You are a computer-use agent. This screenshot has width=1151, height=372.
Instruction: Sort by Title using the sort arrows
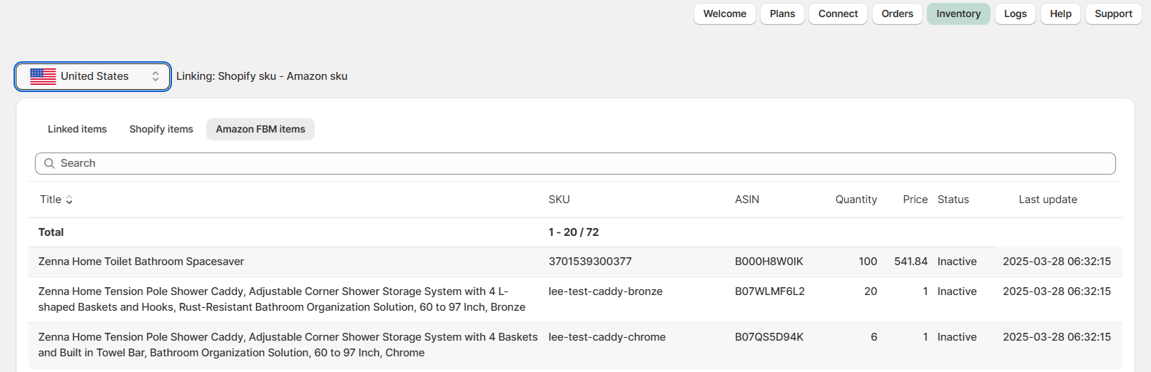(x=69, y=200)
